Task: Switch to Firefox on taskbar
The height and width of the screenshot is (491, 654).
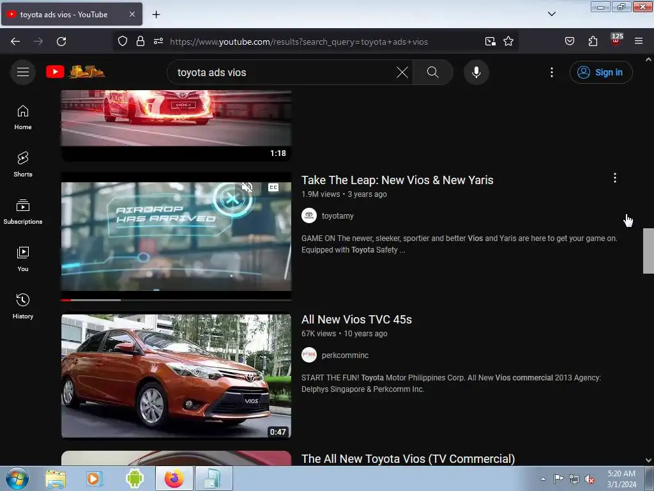Action: coord(174,478)
